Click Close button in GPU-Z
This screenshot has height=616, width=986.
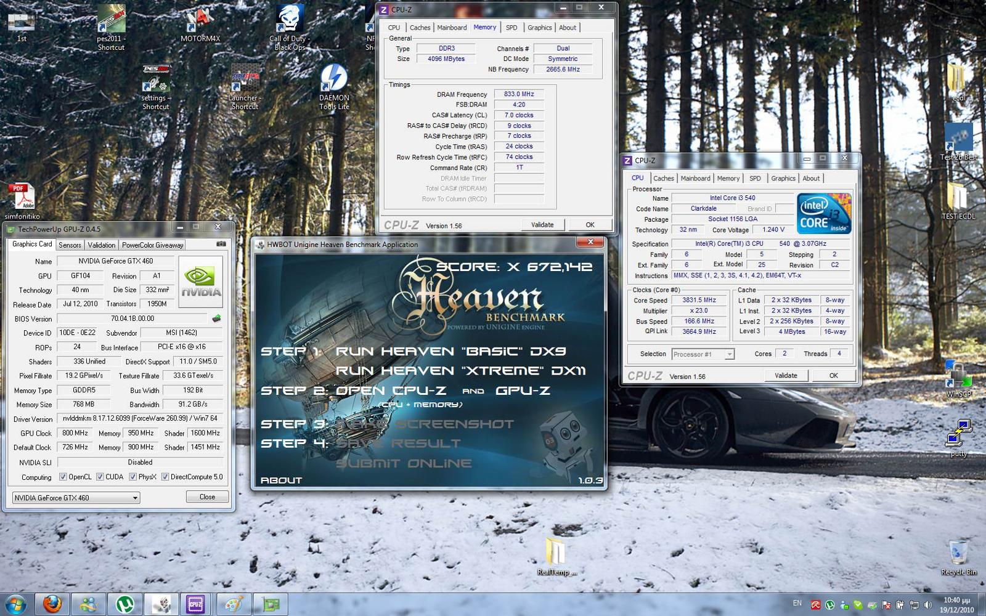tap(207, 496)
